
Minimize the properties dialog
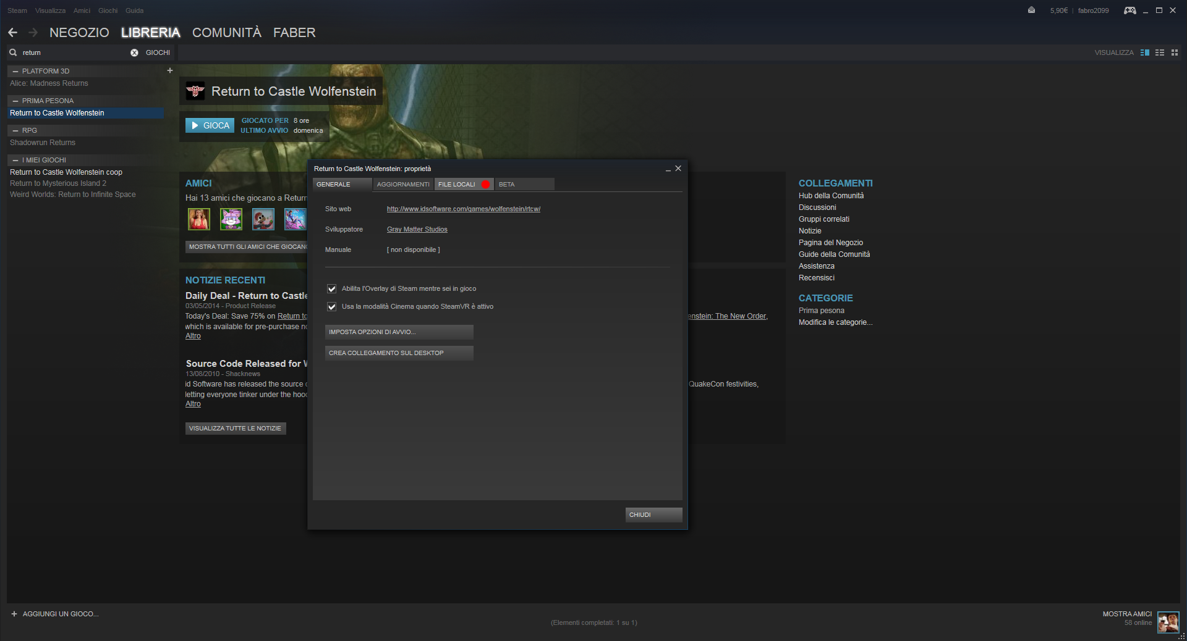point(668,169)
